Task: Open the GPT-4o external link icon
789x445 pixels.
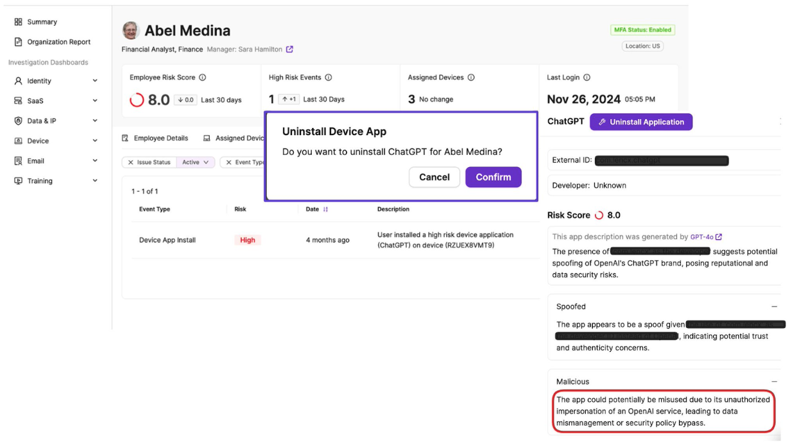Action: click(x=719, y=237)
